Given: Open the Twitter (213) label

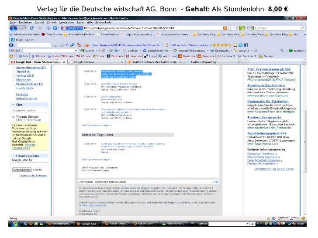Looking at the screenshot, I should click(x=25, y=76).
